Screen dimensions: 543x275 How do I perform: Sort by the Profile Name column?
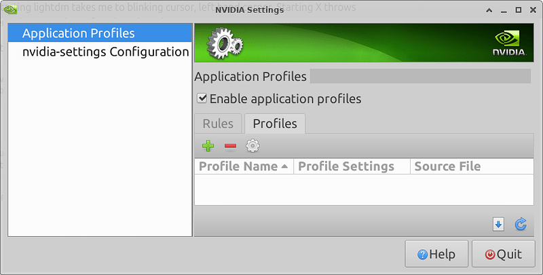(244, 166)
